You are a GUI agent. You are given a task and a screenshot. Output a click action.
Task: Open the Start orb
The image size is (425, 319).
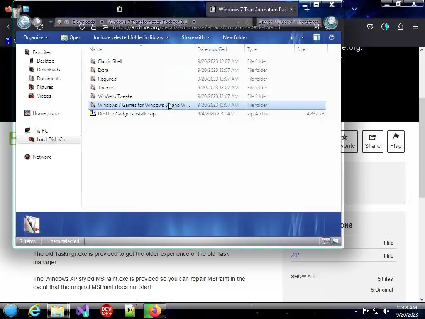pyautogui.click(x=11, y=311)
